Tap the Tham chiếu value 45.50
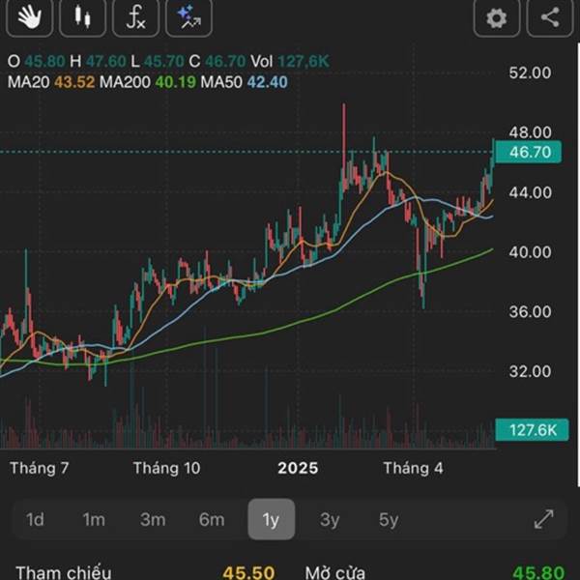Screen dimensions: 580x580 click(x=248, y=572)
